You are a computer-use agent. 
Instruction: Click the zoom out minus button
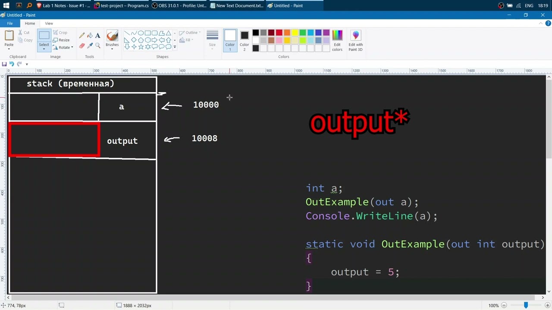pos(504,305)
